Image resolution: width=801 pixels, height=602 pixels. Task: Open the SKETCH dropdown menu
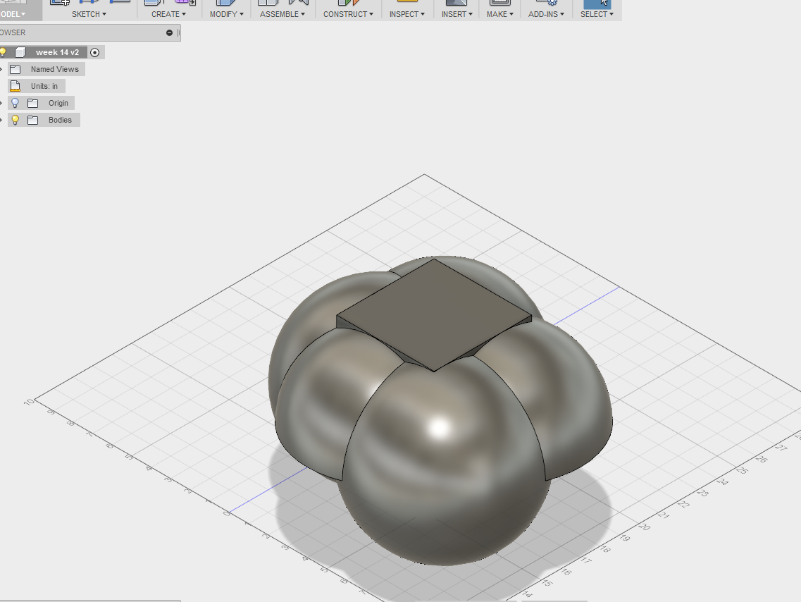pyautogui.click(x=89, y=14)
